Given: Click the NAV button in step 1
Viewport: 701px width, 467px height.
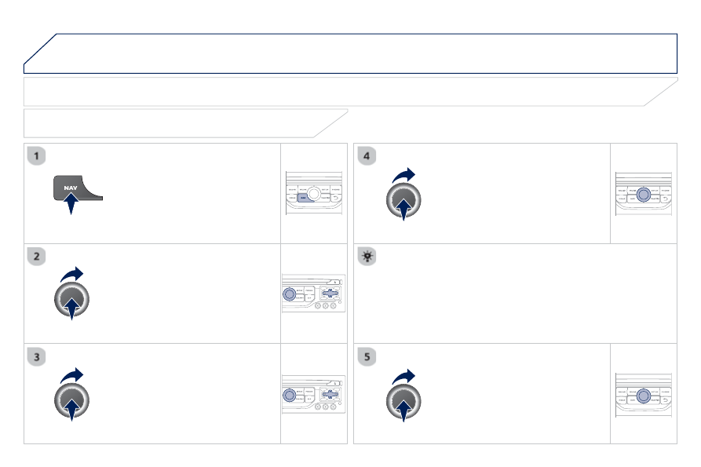Looking at the screenshot, I should point(78,188).
